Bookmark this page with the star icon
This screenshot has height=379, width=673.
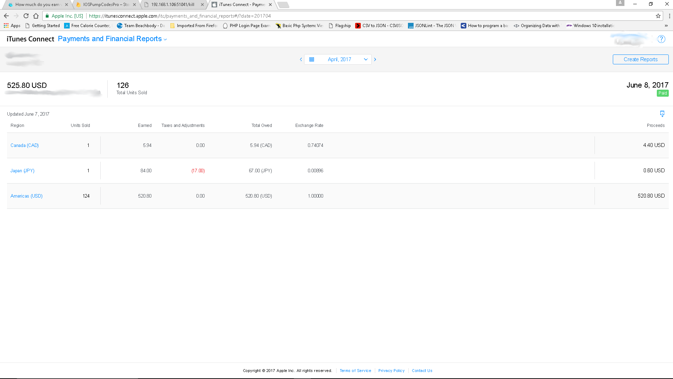point(658,16)
